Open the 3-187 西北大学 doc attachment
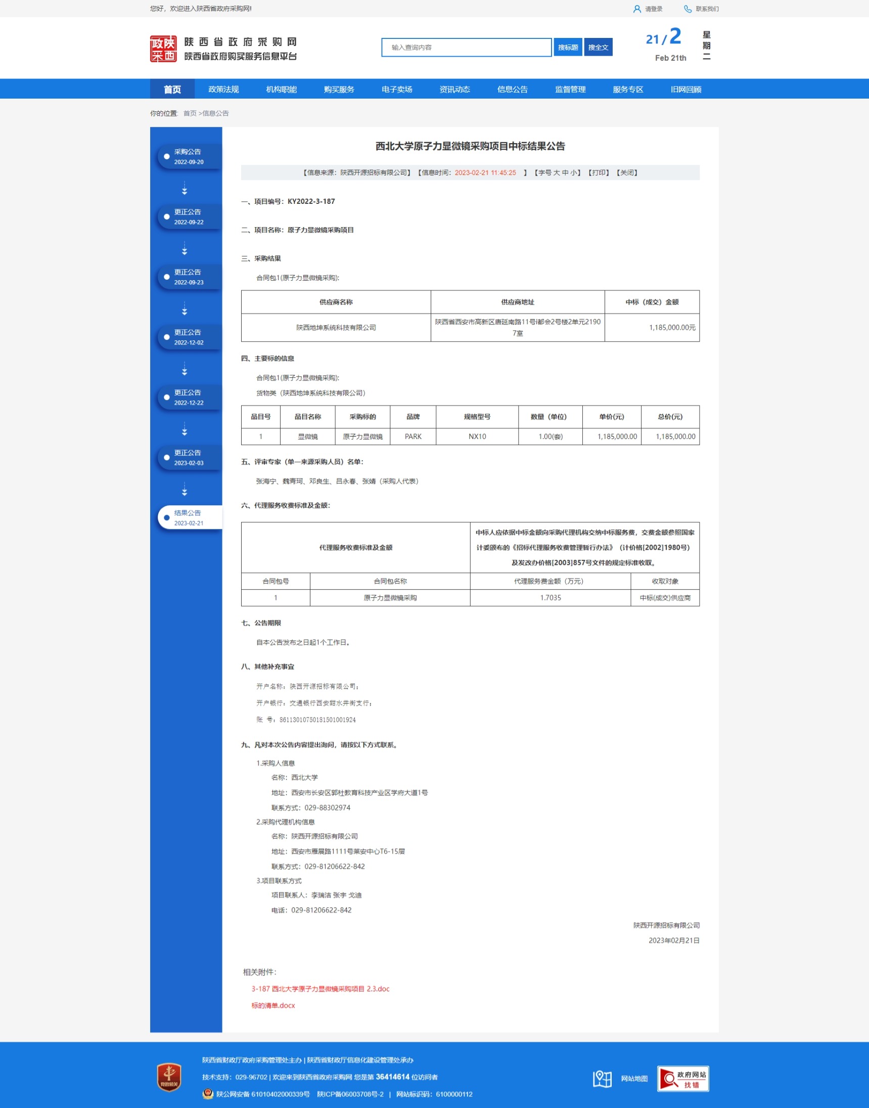 pos(320,988)
